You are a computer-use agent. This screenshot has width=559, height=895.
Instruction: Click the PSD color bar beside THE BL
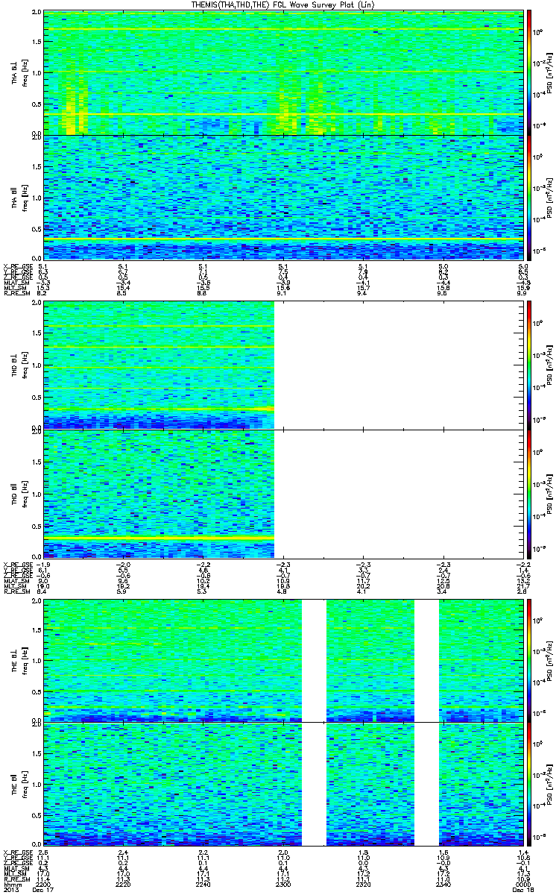(x=529, y=660)
